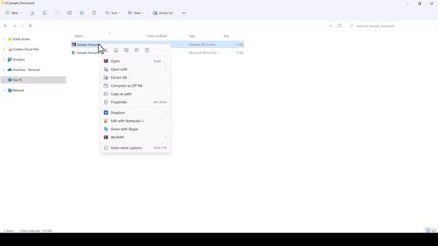The width and height of the screenshot is (438, 246).
Task: Choose Open in the context menu
Action: coord(136,61)
